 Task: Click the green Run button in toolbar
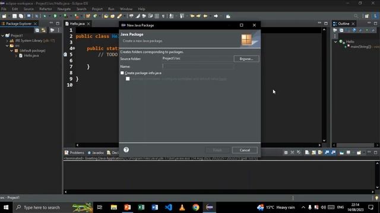[55, 16]
